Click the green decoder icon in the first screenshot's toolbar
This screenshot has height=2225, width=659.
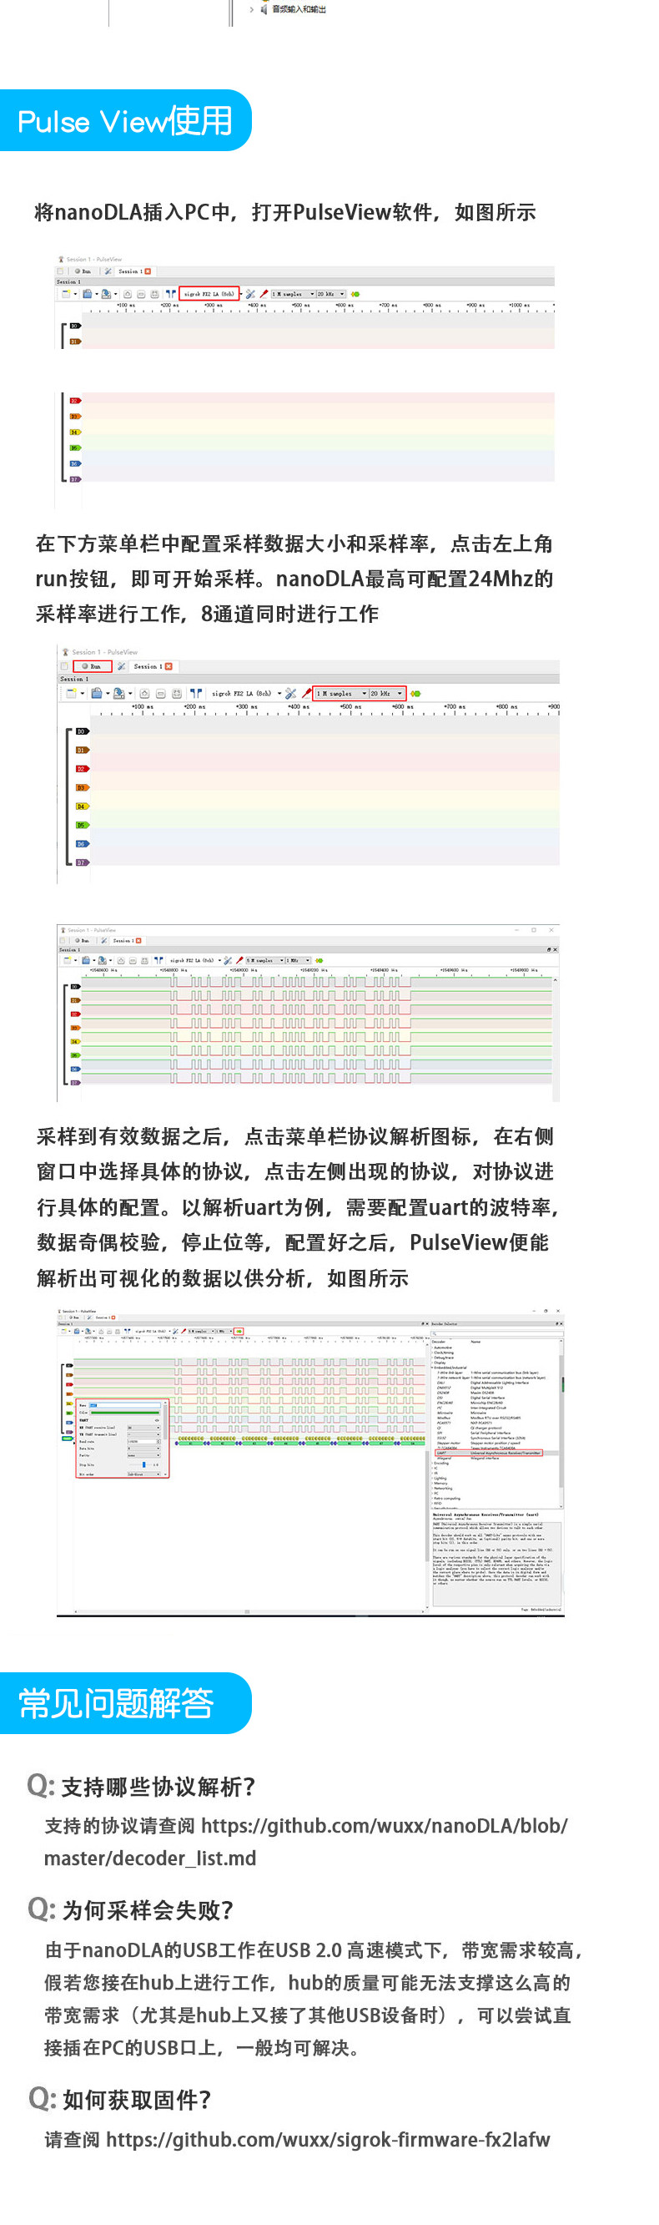(x=355, y=294)
